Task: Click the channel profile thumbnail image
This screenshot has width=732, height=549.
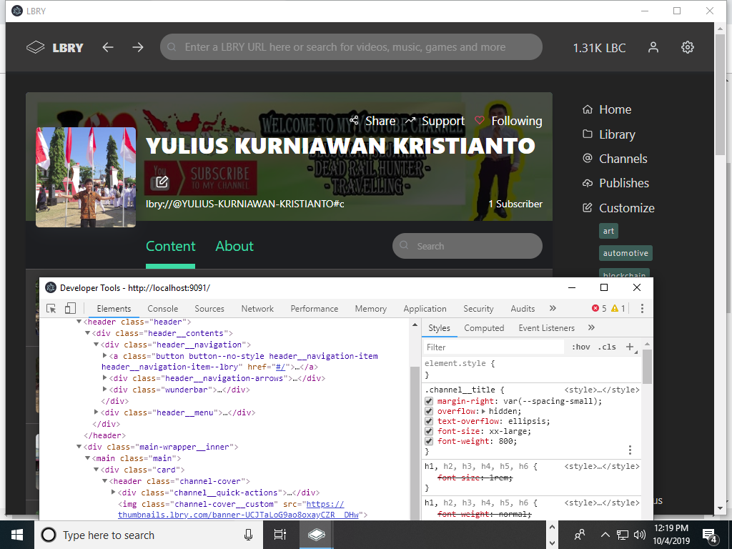Action: [86, 177]
